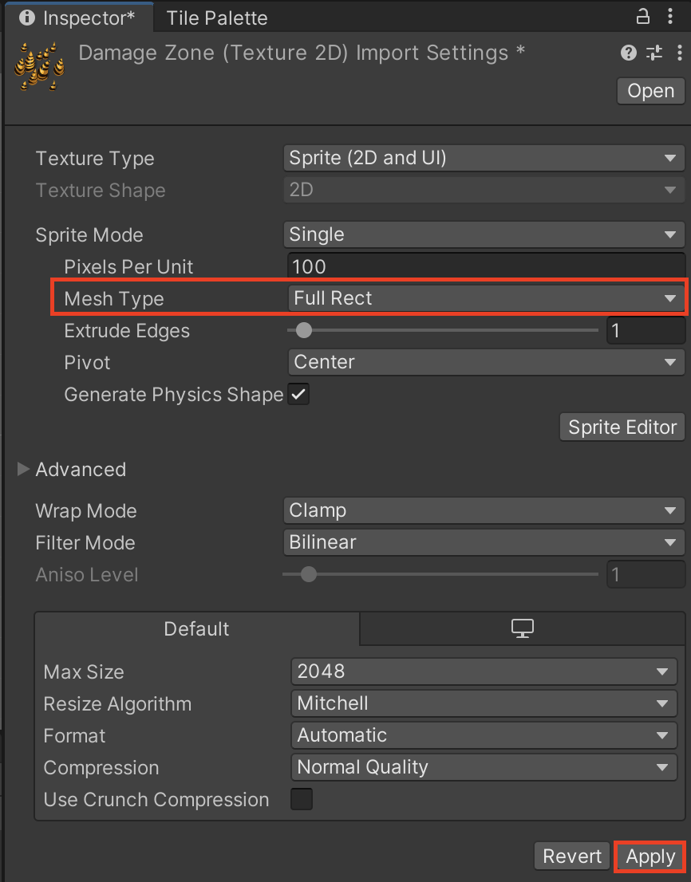Click the preset sliders icon
Image resolution: width=691 pixels, height=882 pixels.
click(x=654, y=53)
